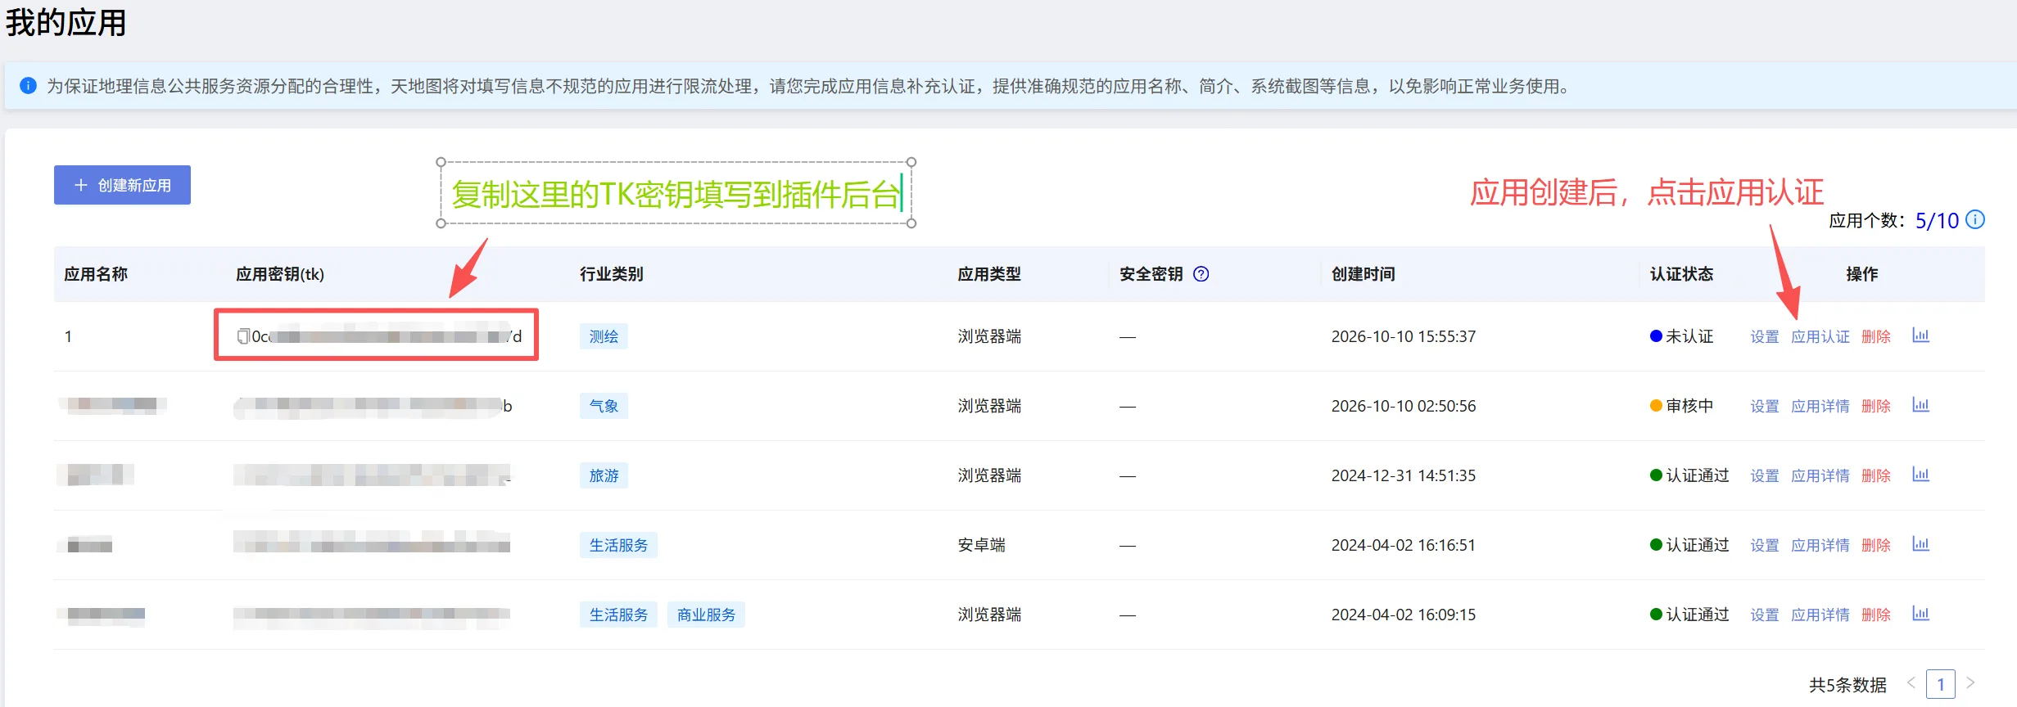Click the info icon next to 5/10 app count
Viewport: 2017px width, 707px height.
[x=1975, y=219]
